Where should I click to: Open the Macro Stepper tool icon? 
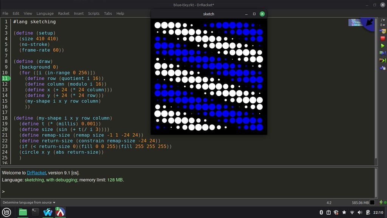coord(382,53)
